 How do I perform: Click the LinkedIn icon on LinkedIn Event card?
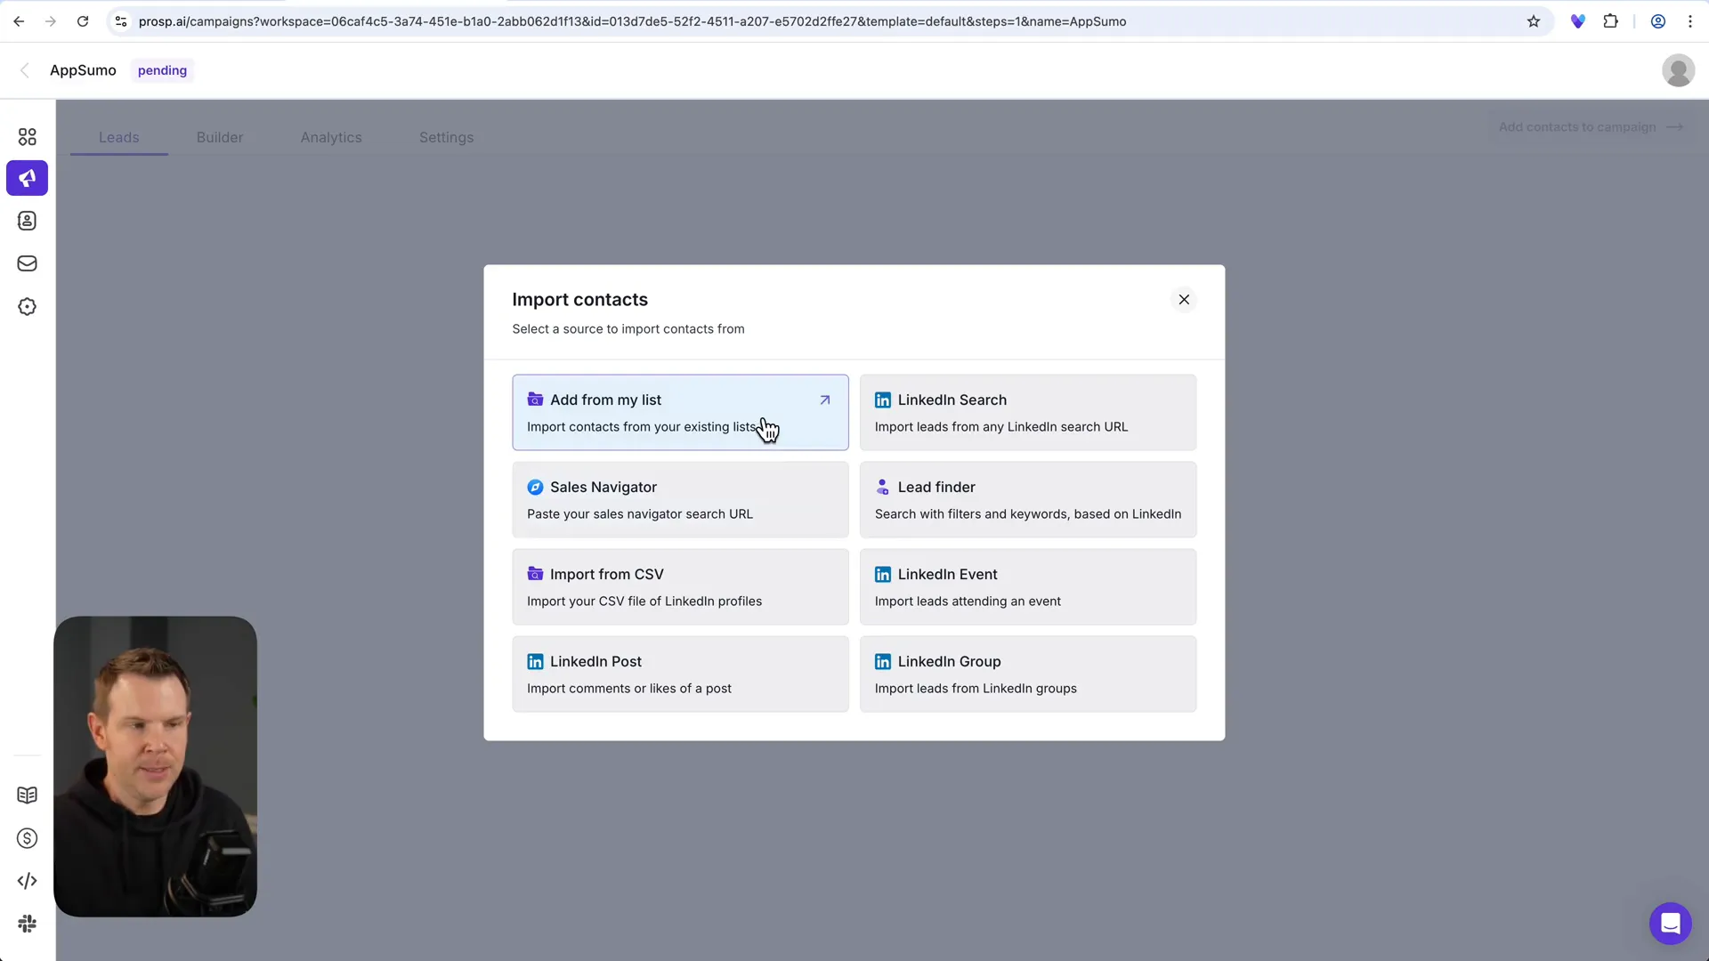882,575
